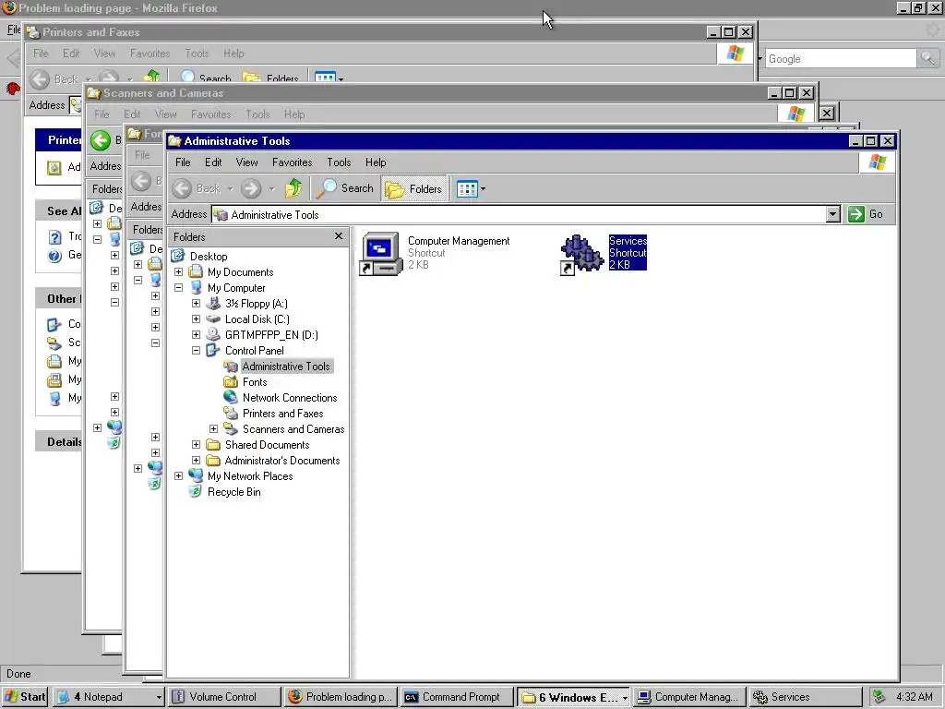Close the Folders pane with the X

[339, 236]
